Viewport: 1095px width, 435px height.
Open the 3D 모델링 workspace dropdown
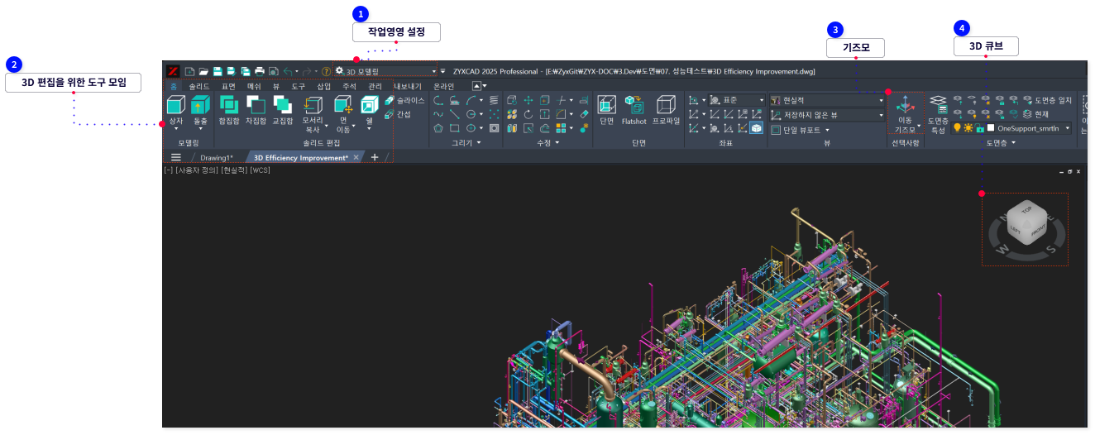pyautogui.click(x=385, y=72)
